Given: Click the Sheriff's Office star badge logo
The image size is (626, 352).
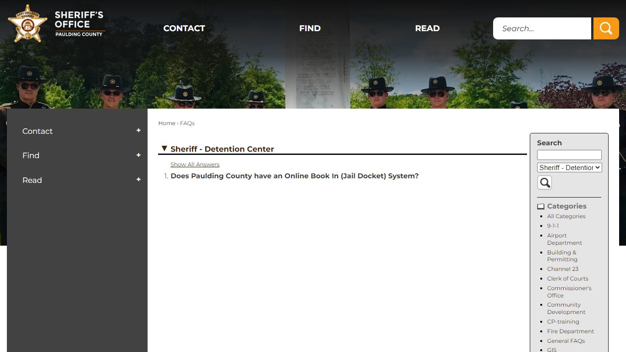Looking at the screenshot, I should (x=28, y=24).
